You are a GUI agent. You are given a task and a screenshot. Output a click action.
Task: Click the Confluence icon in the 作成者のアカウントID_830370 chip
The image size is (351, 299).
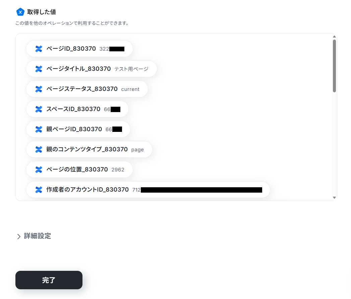tap(39, 190)
